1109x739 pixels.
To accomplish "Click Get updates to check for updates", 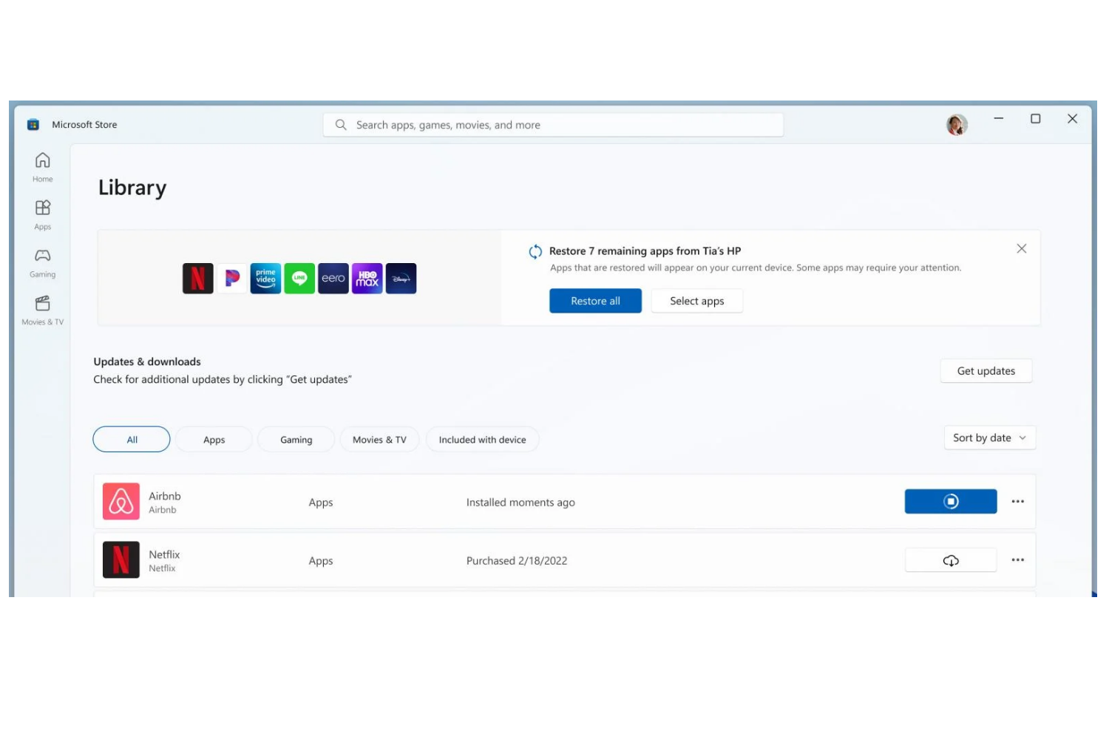I will click(986, 370).
